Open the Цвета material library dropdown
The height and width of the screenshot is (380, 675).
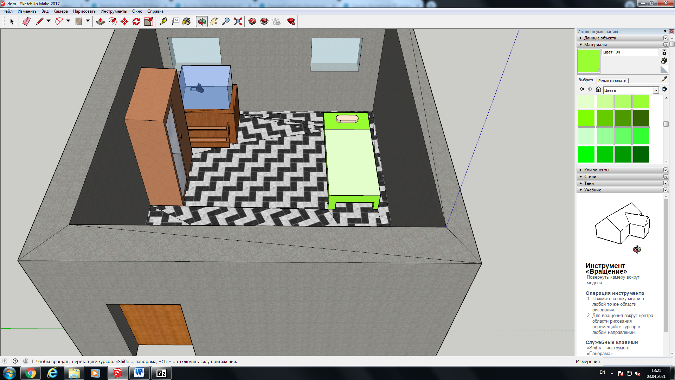tap(656, 90)
